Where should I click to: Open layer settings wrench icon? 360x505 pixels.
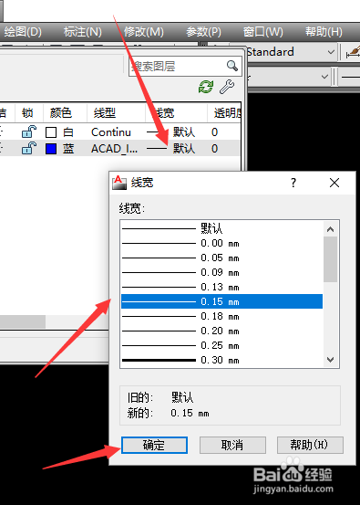[x=227, y=87]
